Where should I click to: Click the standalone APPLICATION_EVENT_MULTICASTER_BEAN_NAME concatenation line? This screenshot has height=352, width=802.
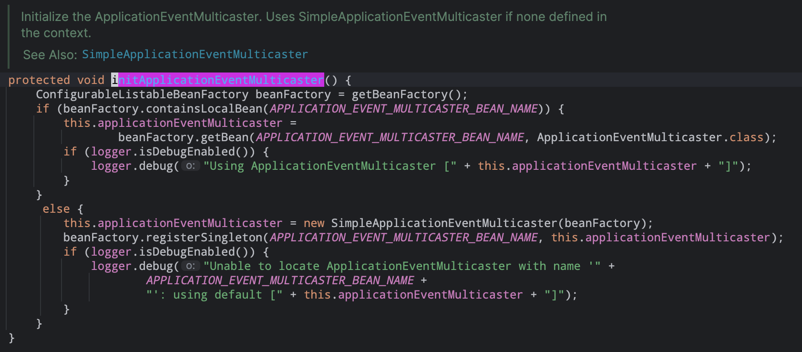[280, 280]
